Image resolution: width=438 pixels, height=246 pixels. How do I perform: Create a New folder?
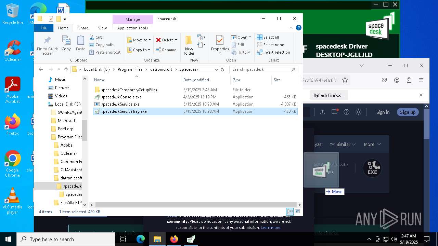pos(189,45)
